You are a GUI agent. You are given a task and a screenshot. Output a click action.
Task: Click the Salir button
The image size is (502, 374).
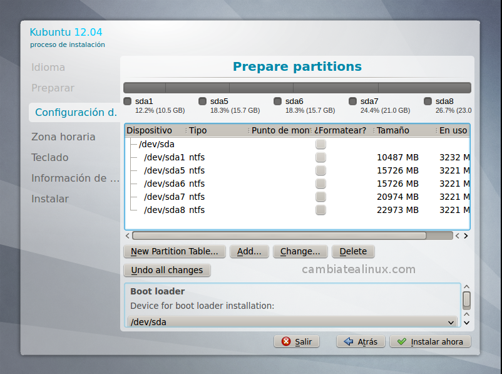pyautogui.click(x=297, y=341)
